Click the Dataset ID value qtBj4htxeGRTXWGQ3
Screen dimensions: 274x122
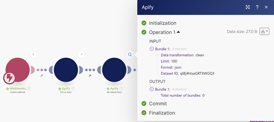click(x=197, y=73)
